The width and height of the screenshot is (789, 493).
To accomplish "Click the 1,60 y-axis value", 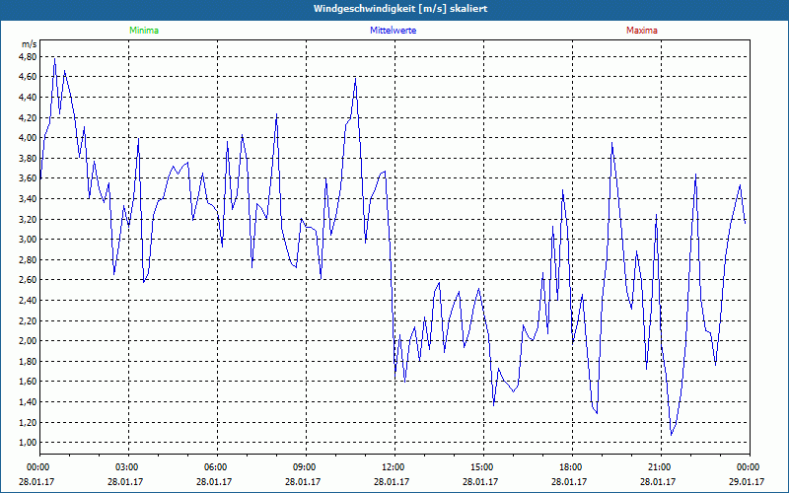I will pyautogui.click(x=29, y=382).
